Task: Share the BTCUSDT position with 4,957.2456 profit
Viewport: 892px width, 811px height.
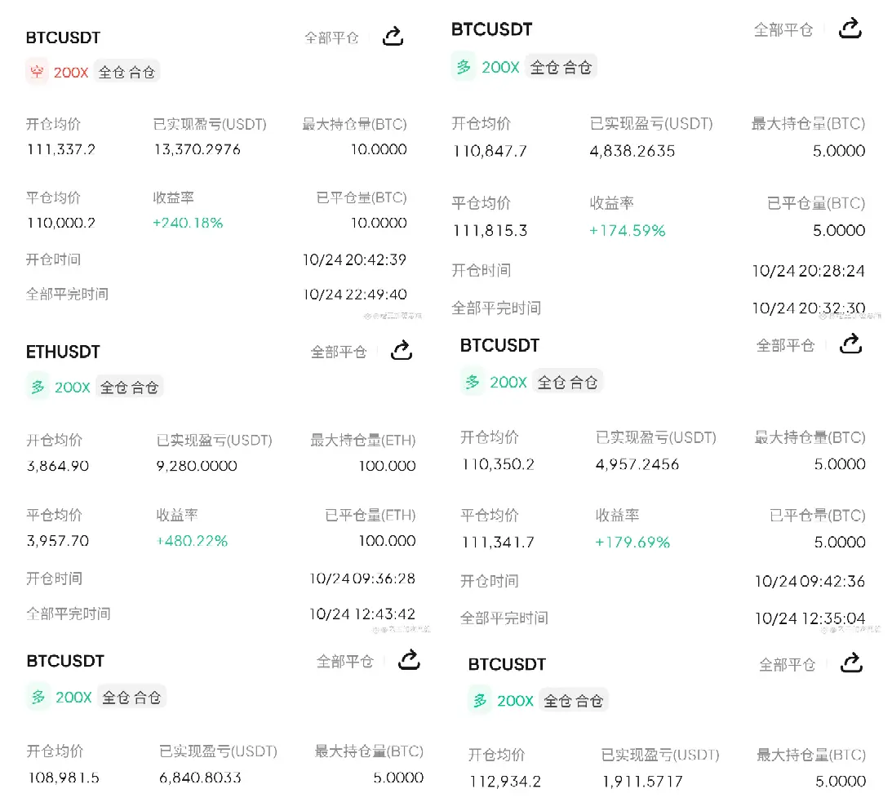Action: (x=851, y=344)
